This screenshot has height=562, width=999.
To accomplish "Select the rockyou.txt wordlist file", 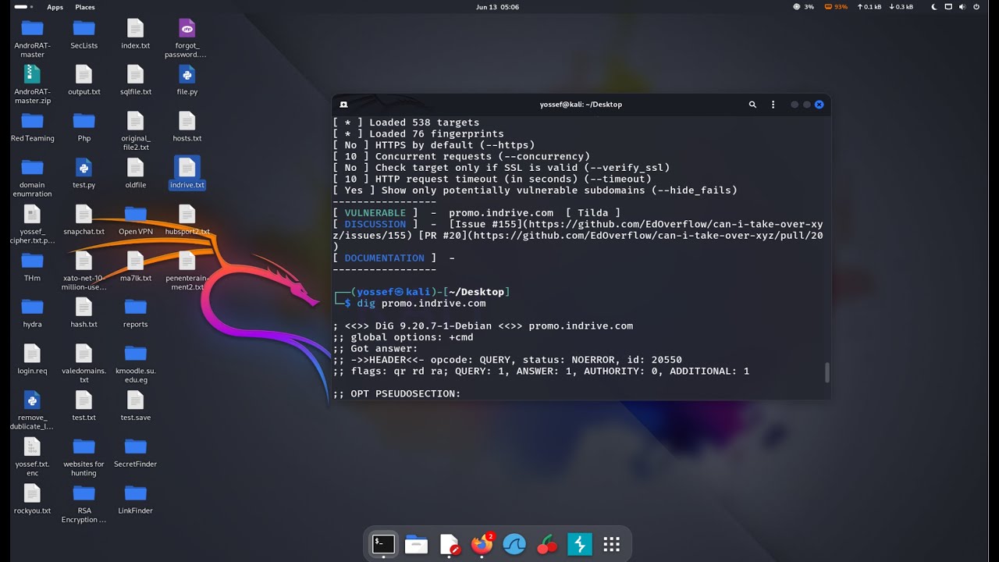I will coord(32,500).
